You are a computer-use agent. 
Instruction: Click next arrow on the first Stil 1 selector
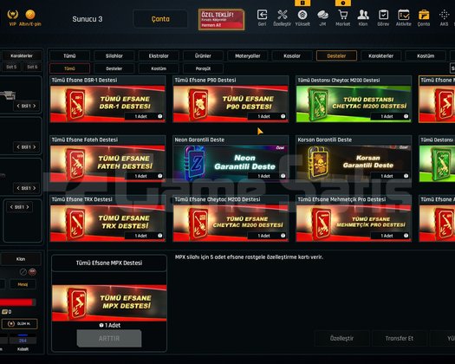click(35, 106)
